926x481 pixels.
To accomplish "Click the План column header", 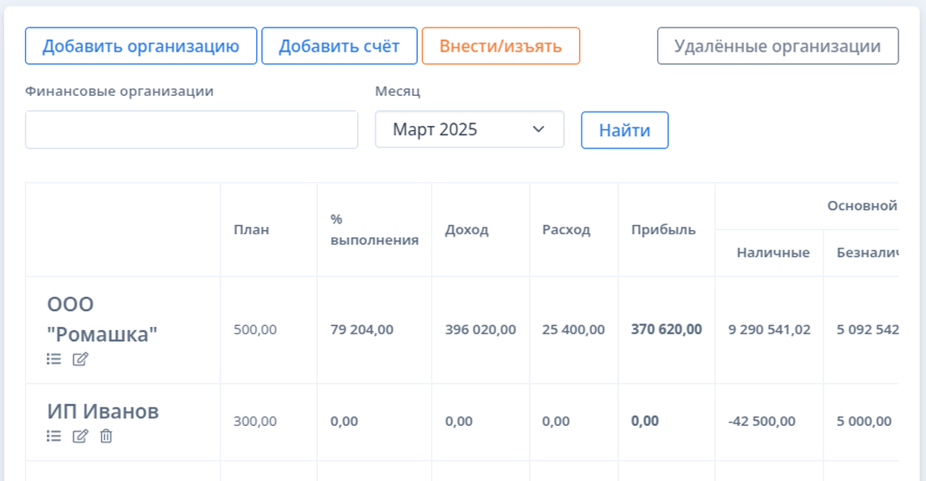I will click(250, 228).
